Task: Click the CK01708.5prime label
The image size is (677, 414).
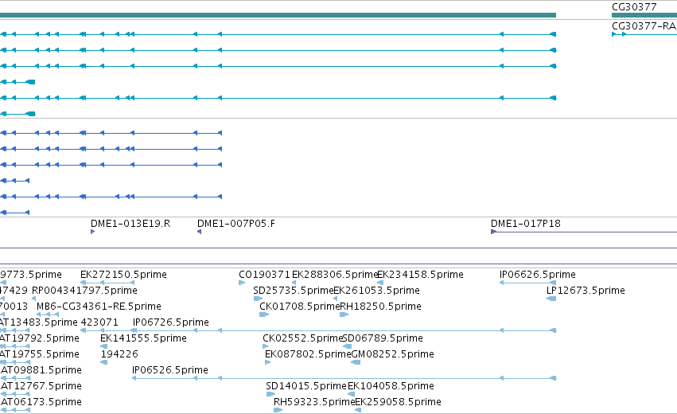Action: tap(299, 307)
